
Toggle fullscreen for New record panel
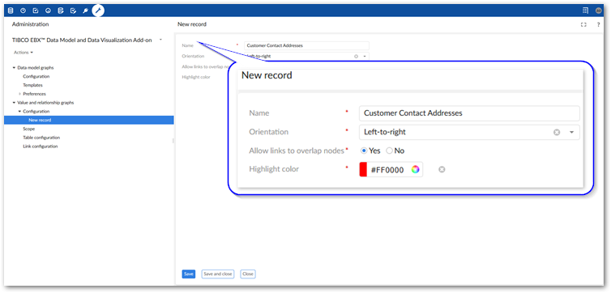[x=583, y=24]
